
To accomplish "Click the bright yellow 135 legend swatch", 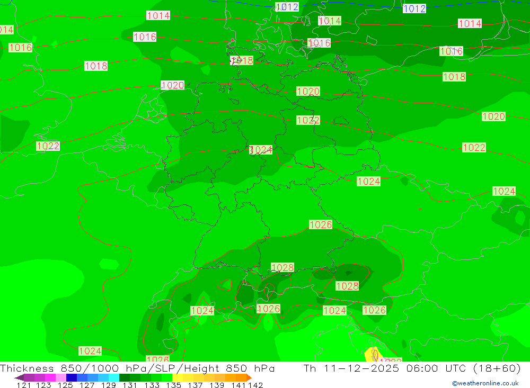I will click(x=178, y=377).
